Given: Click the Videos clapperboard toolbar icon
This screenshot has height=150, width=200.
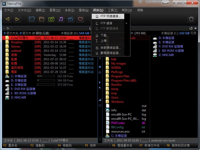Looking at the screenshot, I should 70,19.
